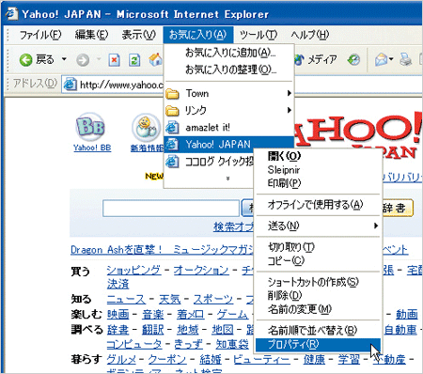Choose 名前の変更(M) in context menu
The width and height of the screenshot is (423, 374).
[x=318, y=309]
